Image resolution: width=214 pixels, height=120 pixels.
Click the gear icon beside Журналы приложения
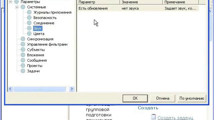coord(29,12)
